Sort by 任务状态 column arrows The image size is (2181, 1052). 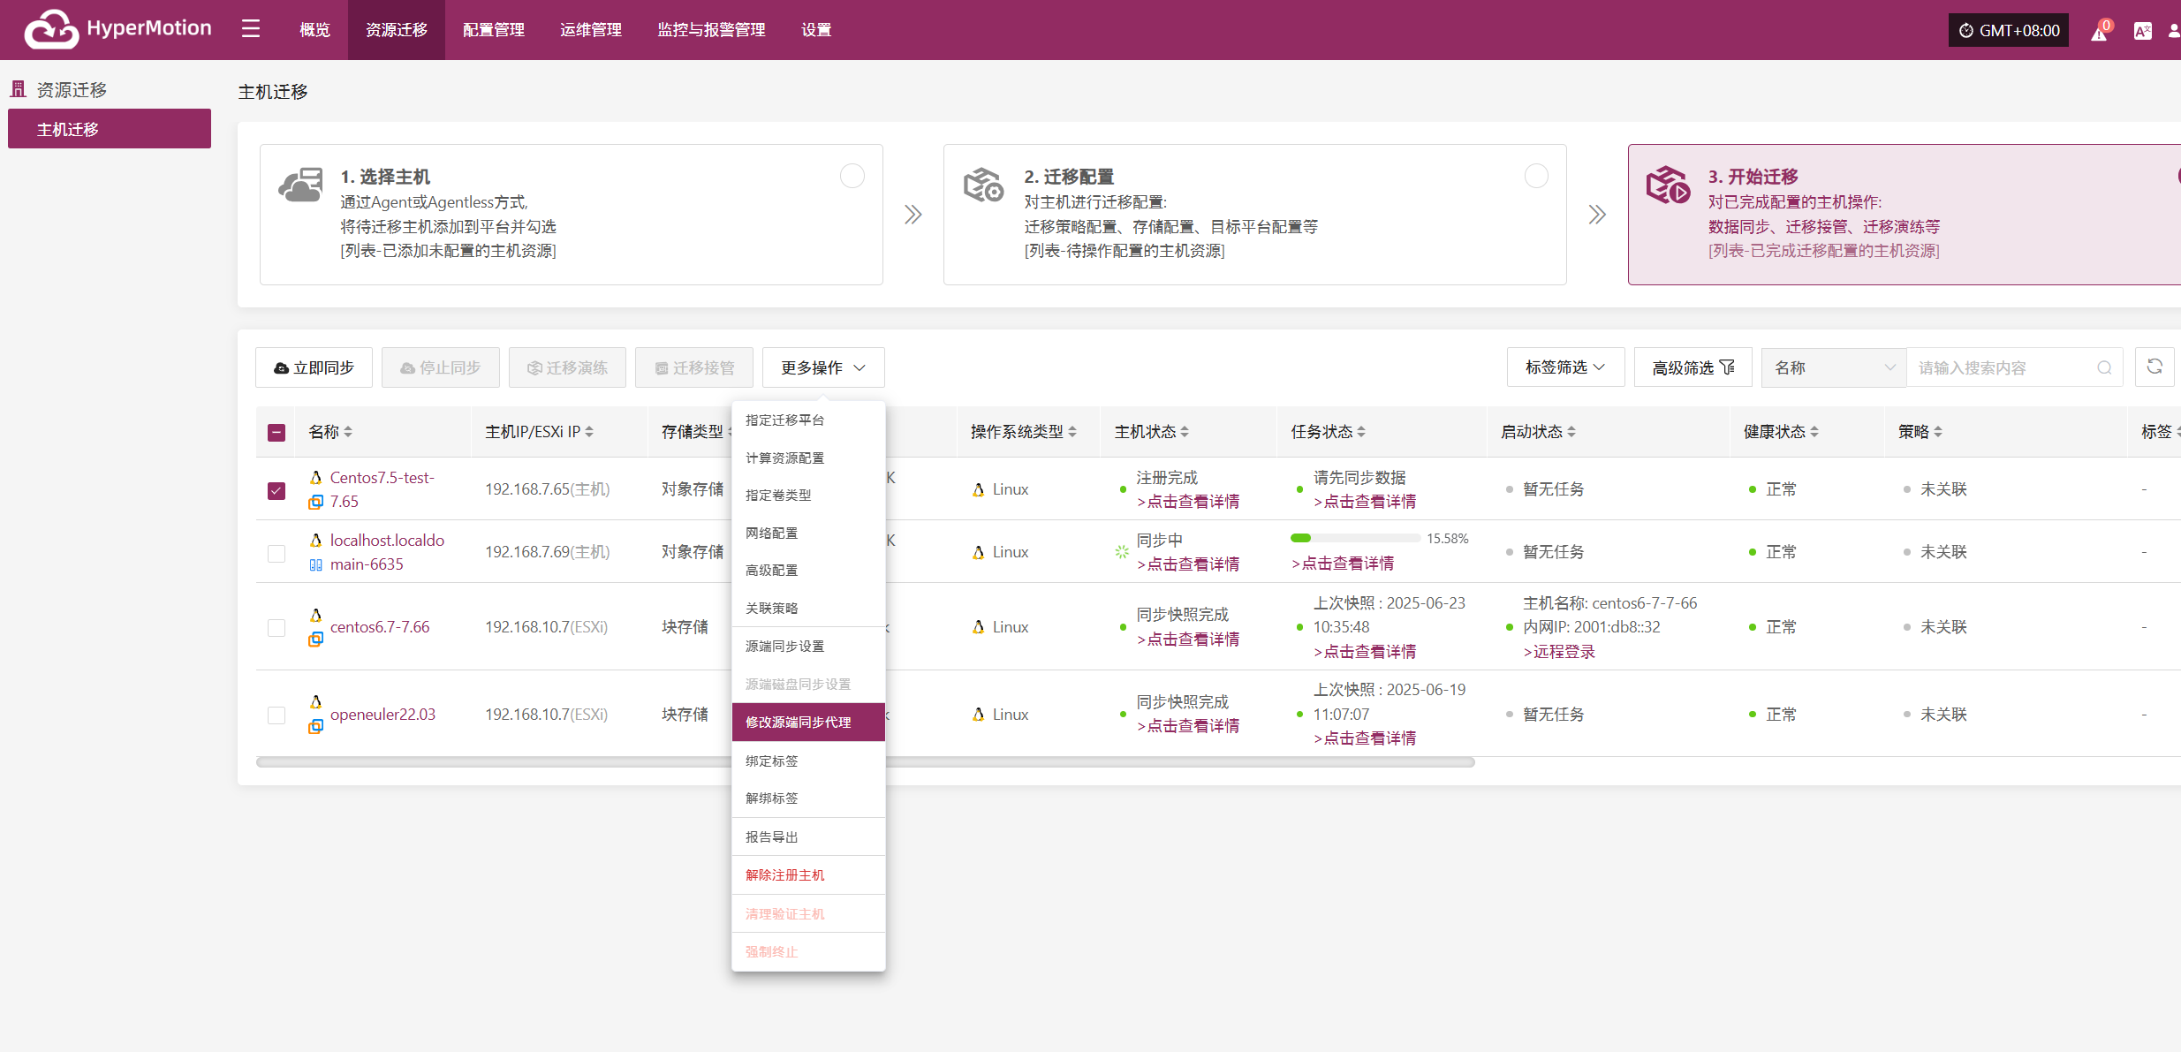(x=1361, y=432)
